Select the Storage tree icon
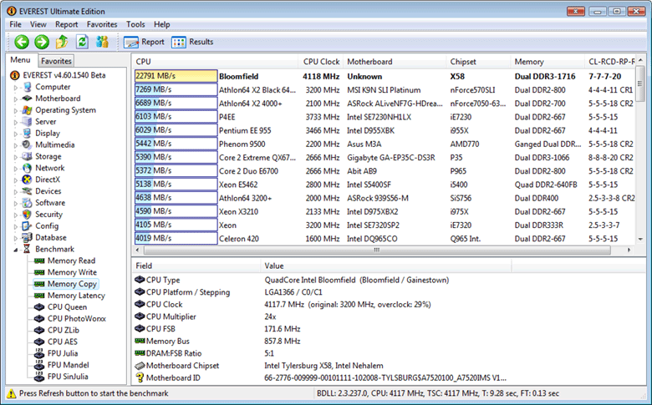This screenshot has height=405, width=652. tap(27, 157)
